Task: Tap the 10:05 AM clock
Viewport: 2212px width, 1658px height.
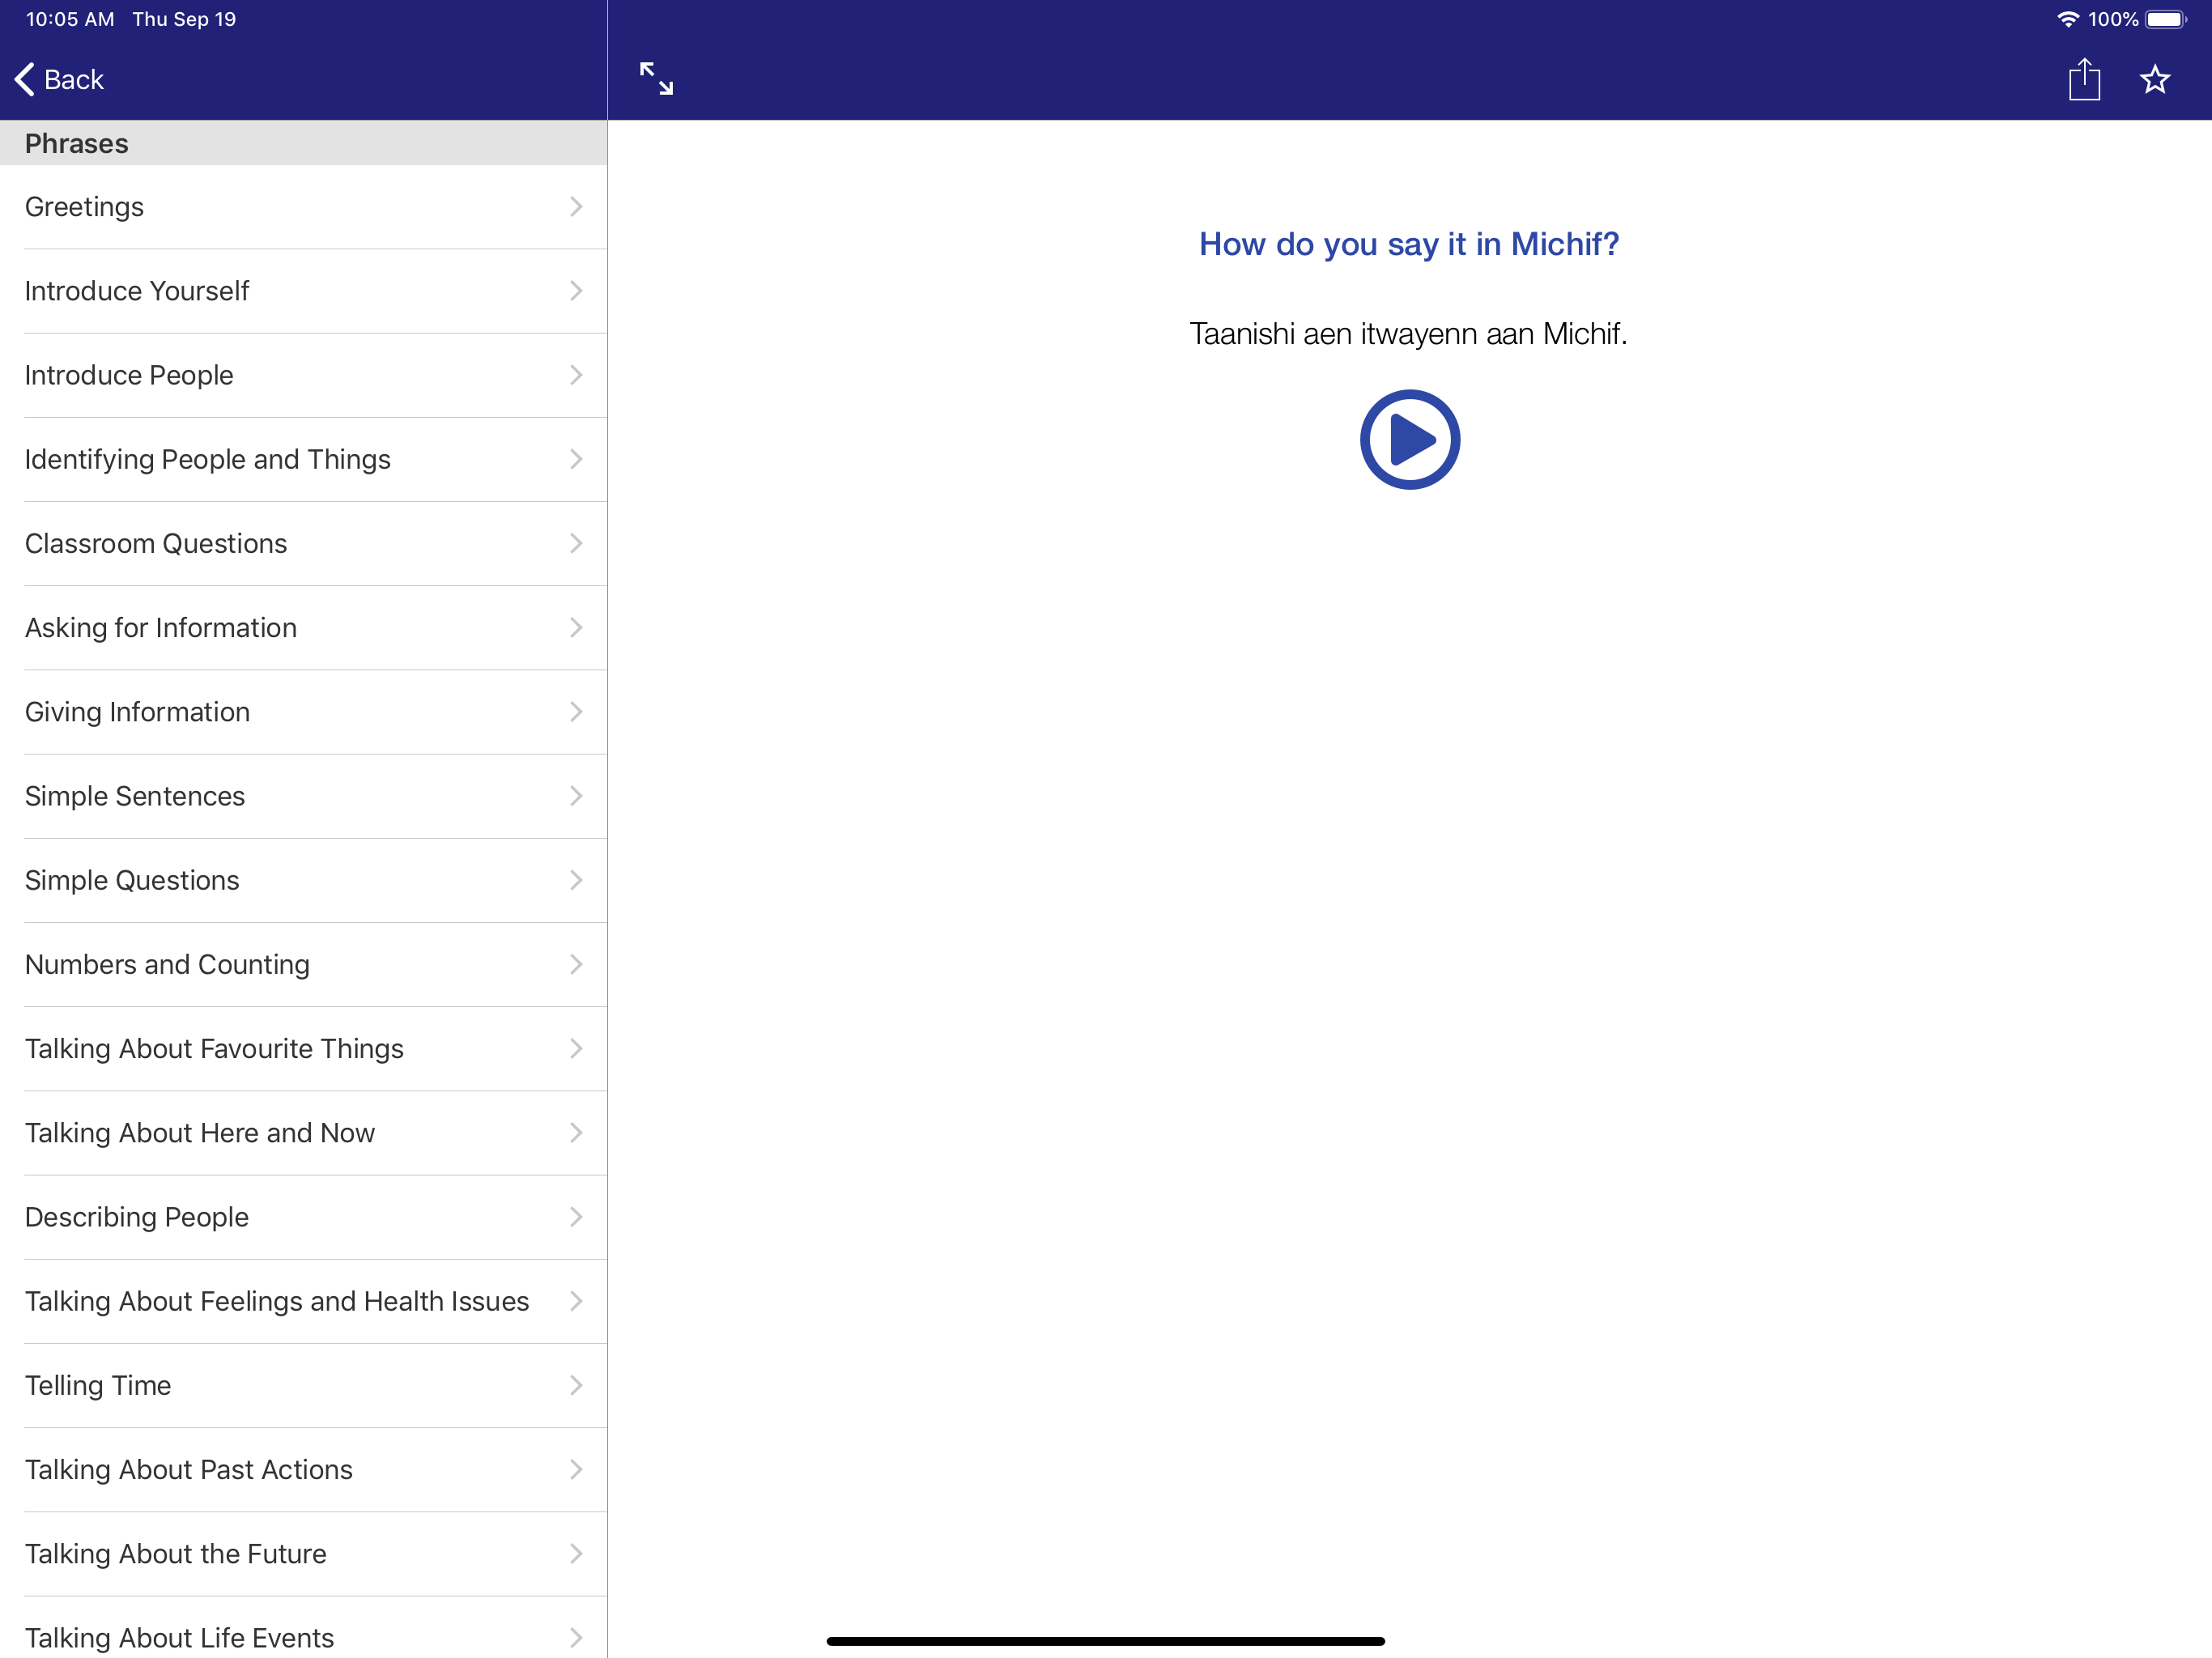Action: 70,19
